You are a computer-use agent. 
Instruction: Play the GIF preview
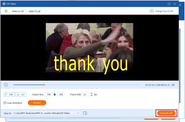coord(6,85)
